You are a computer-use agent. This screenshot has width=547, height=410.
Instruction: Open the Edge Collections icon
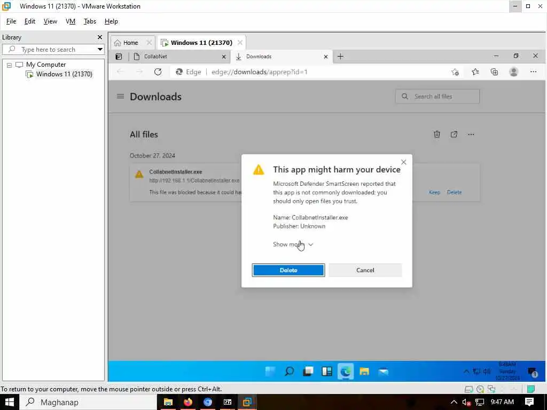494,72
